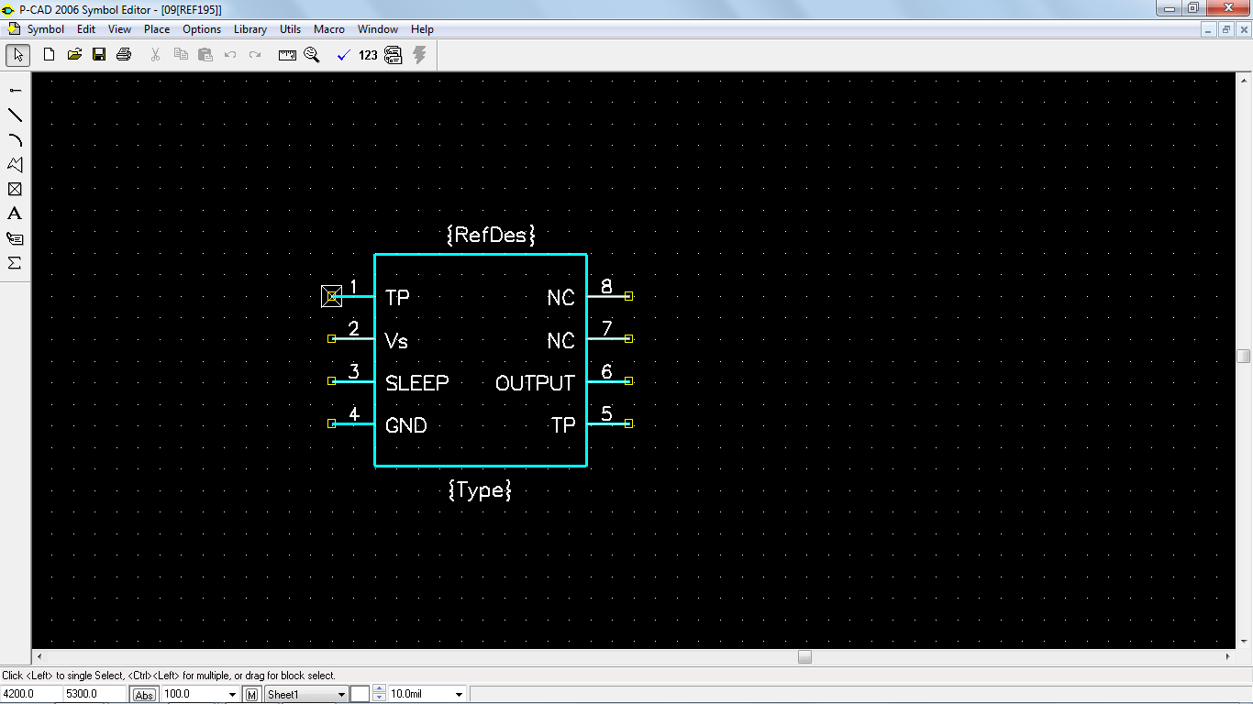1253x704 pixels.
Task: Restore the inner document window
Action: [x=1226, y=29]
